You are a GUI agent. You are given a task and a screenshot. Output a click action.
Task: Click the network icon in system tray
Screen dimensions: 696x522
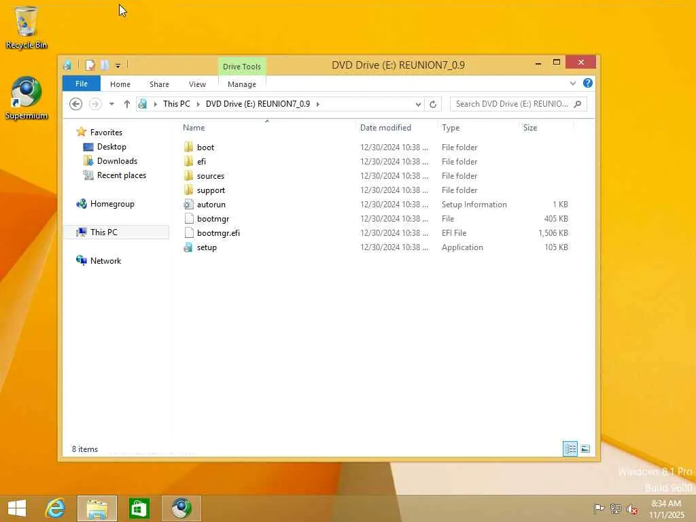[x=615, y=509]
